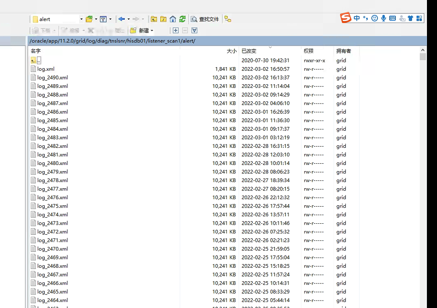Click the home directory icon

[173, 19]
